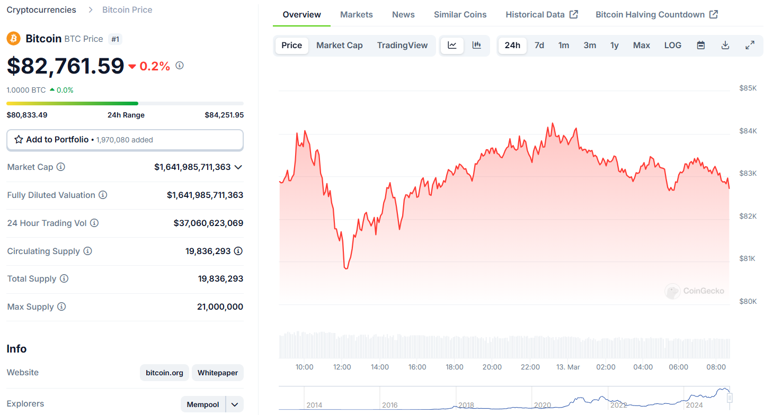Click the timeline range handle at right edge

coord(730,398)
